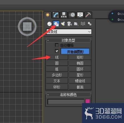Choose the 线 spline tool
The width and height of the screenshot is (124, 123).
tap(57, 57)
